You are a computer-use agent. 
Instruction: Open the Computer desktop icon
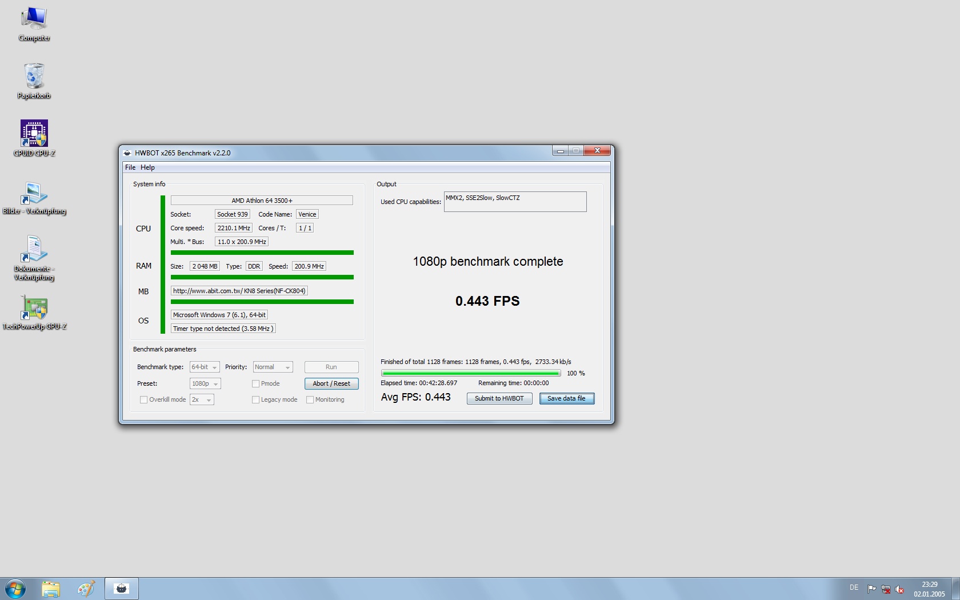tap(34, 24)
